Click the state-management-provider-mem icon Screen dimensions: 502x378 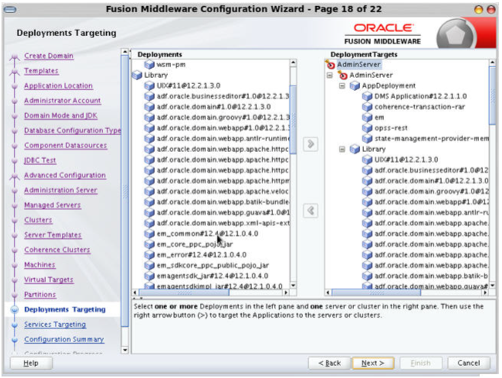point(367,138)
